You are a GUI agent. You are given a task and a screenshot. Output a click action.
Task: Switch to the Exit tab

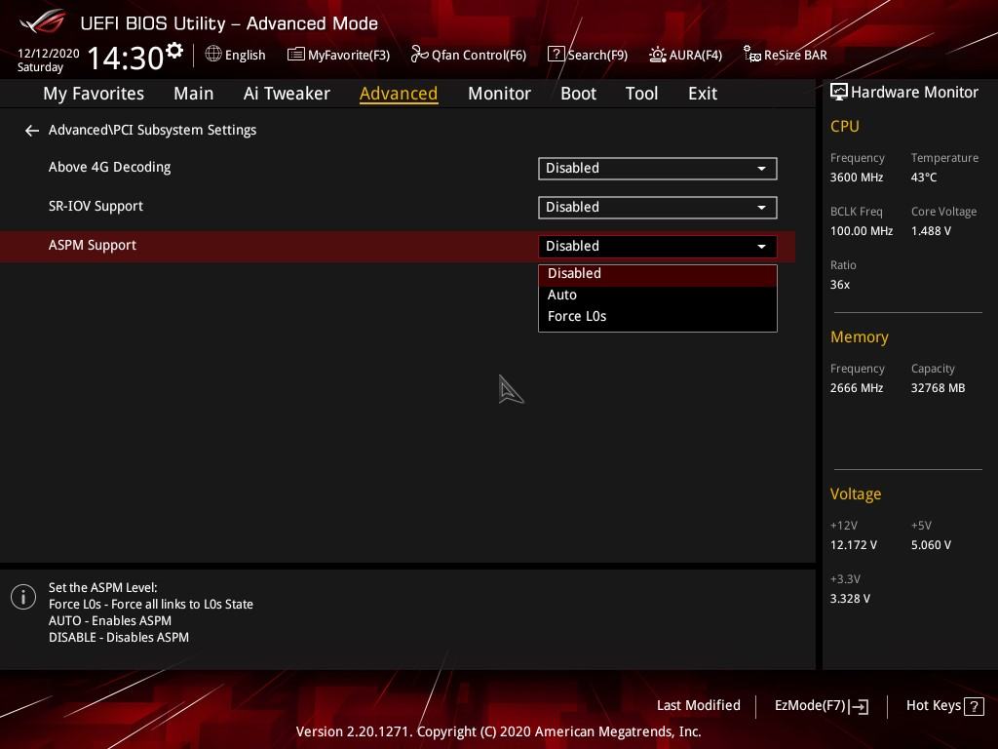point(703,94)
